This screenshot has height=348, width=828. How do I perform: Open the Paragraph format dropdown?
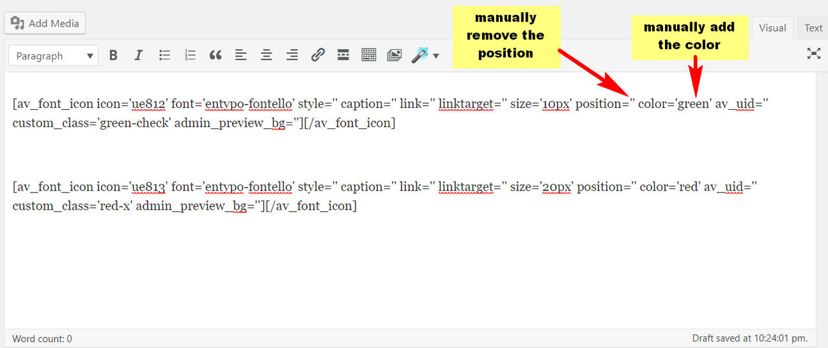click(x=54, y=56)
